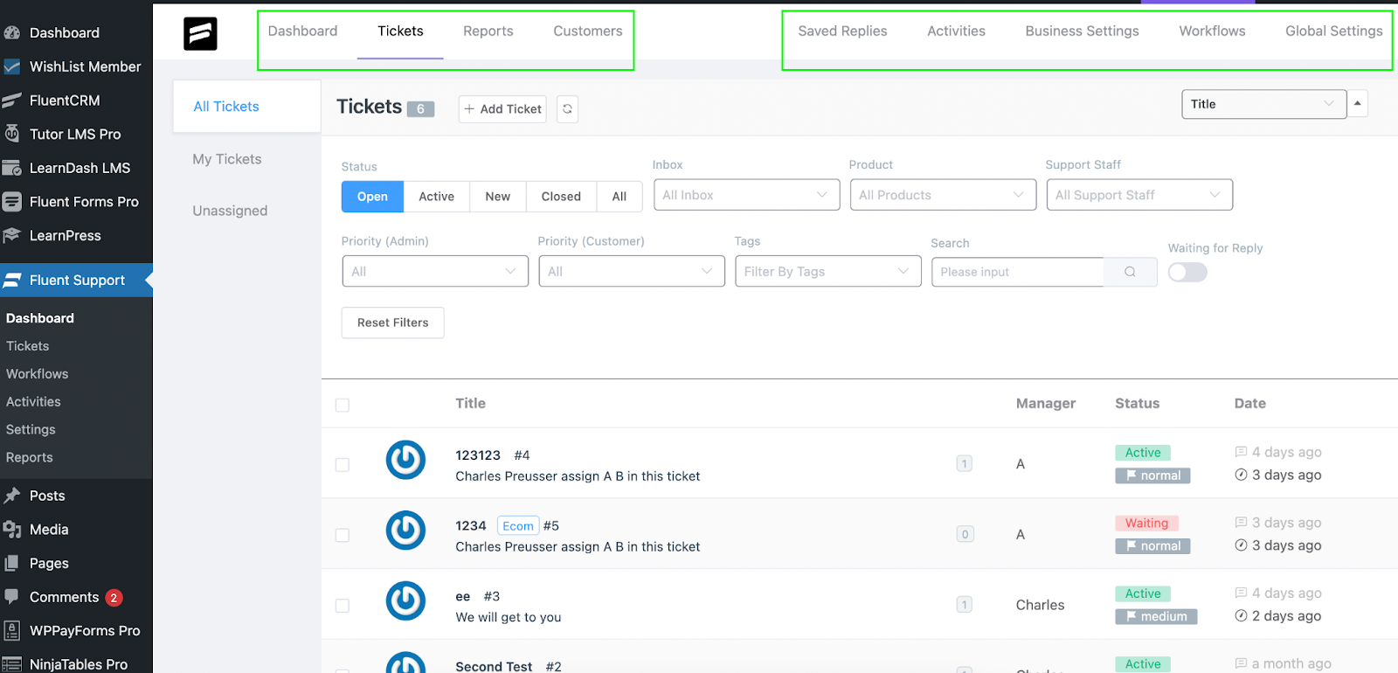Open the Title sort dropdown
The image size is (1398, 673).
coord(1264,104)
